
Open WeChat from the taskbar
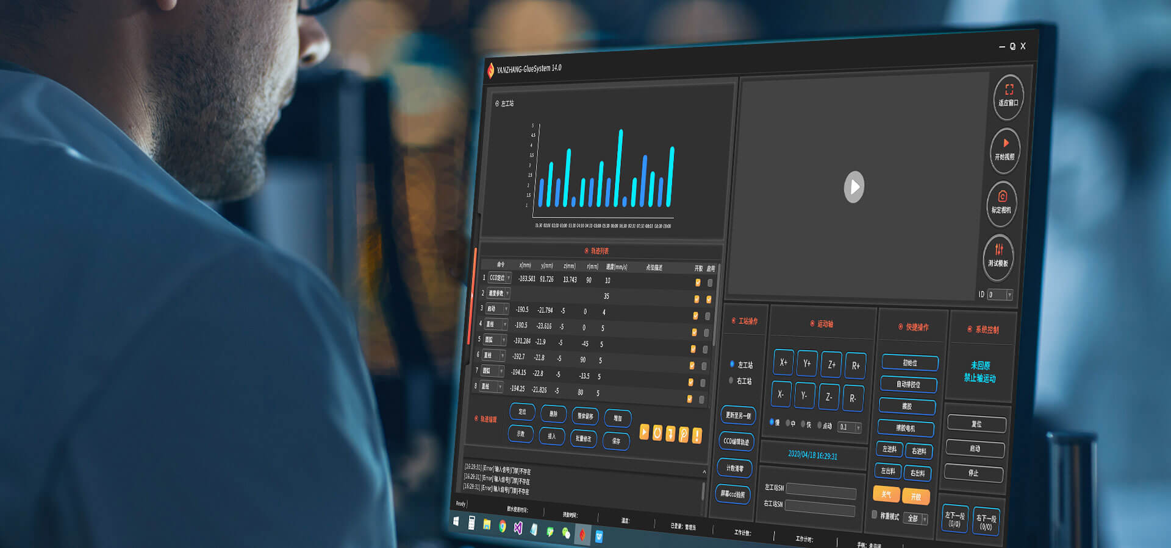(566, 533)
